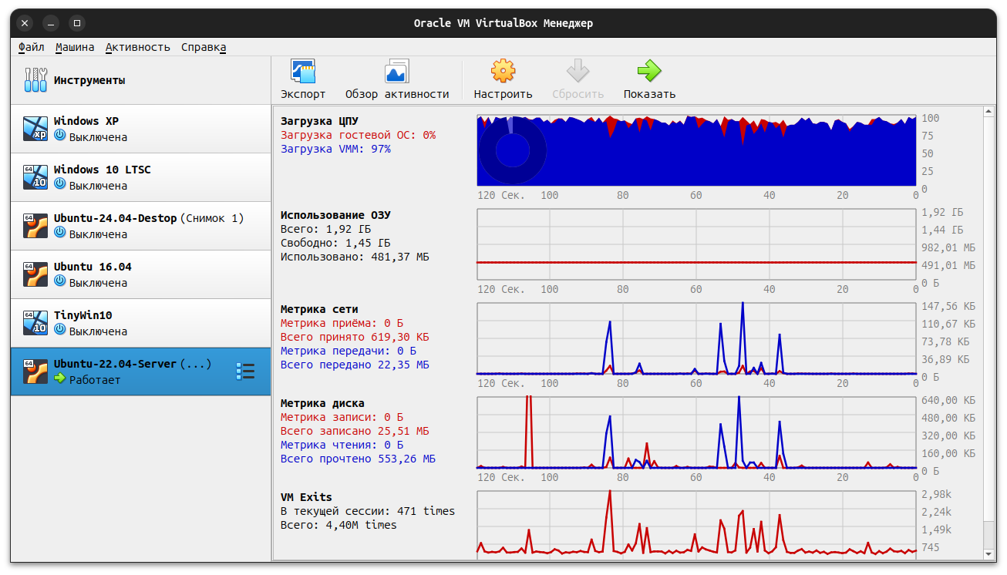Click the Ubuntu-22.04-Server machine icon
This screenshot has height=575, width=1007.
tap(35, 372)
